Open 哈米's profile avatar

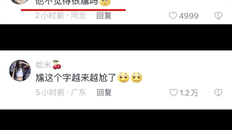point(20,70)
